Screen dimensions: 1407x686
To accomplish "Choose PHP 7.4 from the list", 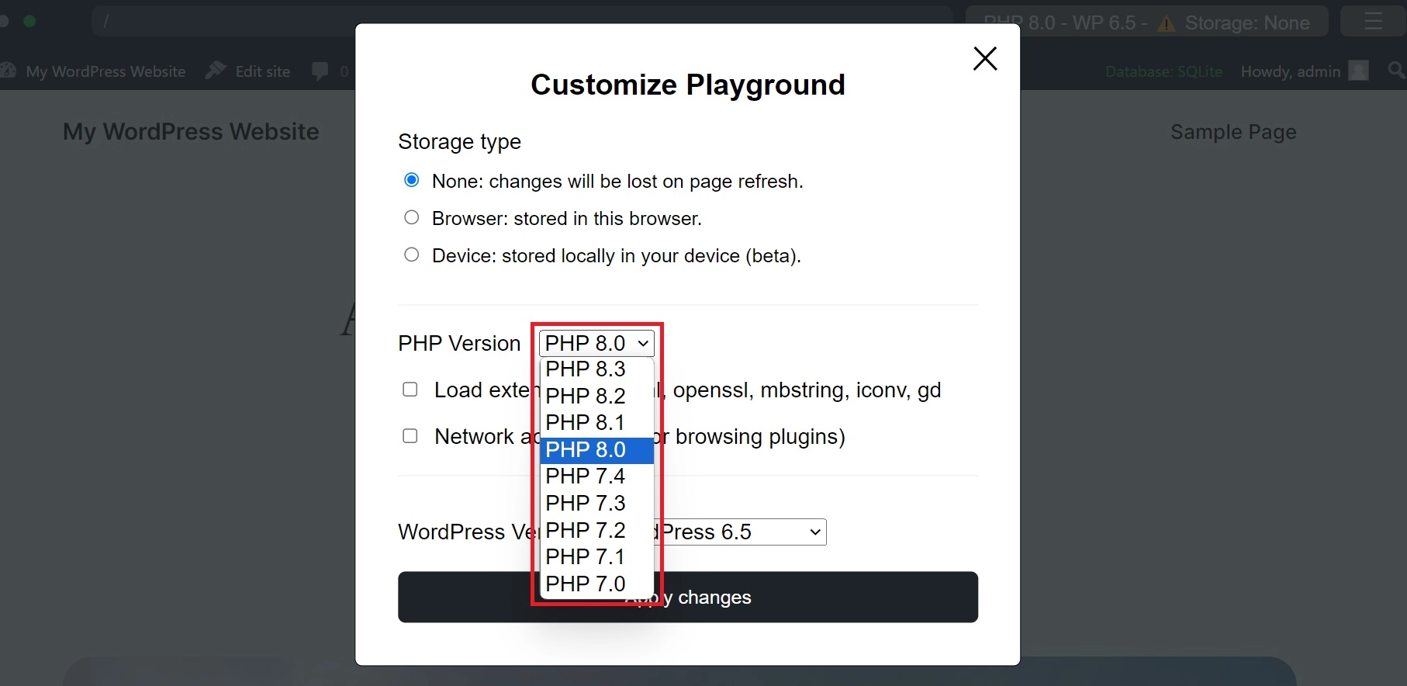I will tap(596, 476).
